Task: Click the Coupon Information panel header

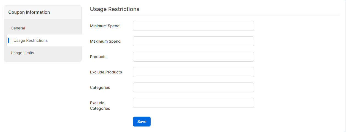Action: [x=43, y=12]
